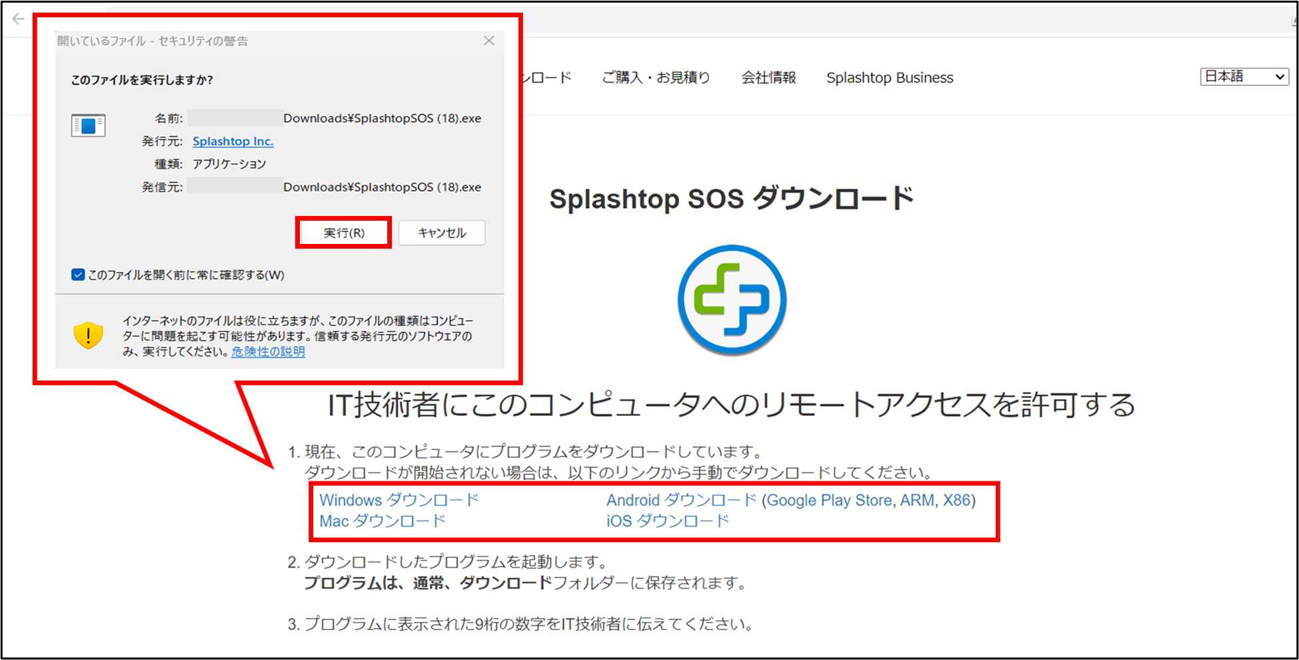Open the Splashtop Inc. publisher link

tap(233, 141)
